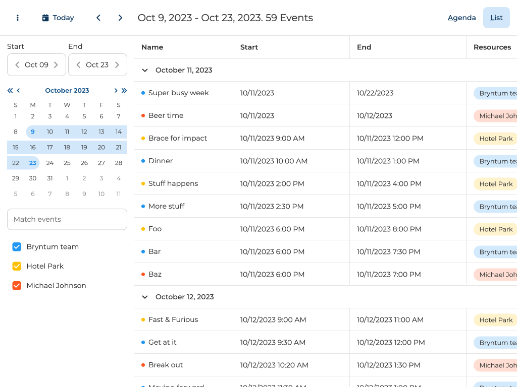Screen dimensions: 517x387
Task: Increase the End date by one day
Action: (117, 65)
